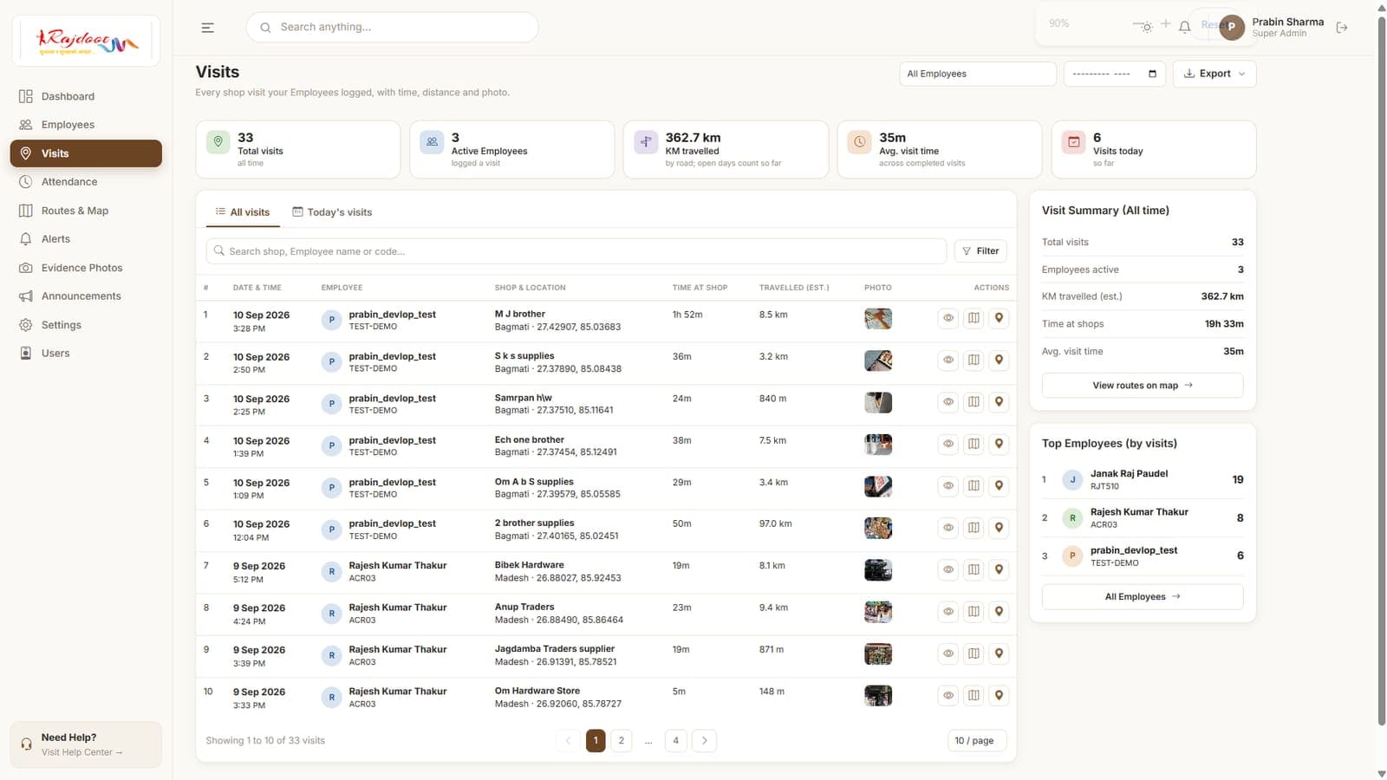This screenshot has width=1387, height=780.
Task: Open route map icon for Samrpan h\w
Action: pos(974,402)
